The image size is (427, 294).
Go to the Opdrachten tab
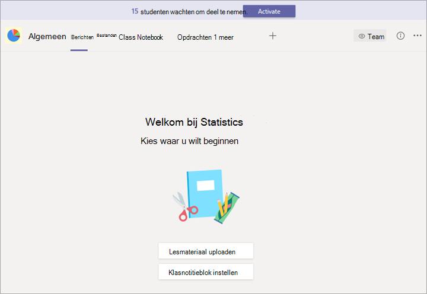pos(195,37)
